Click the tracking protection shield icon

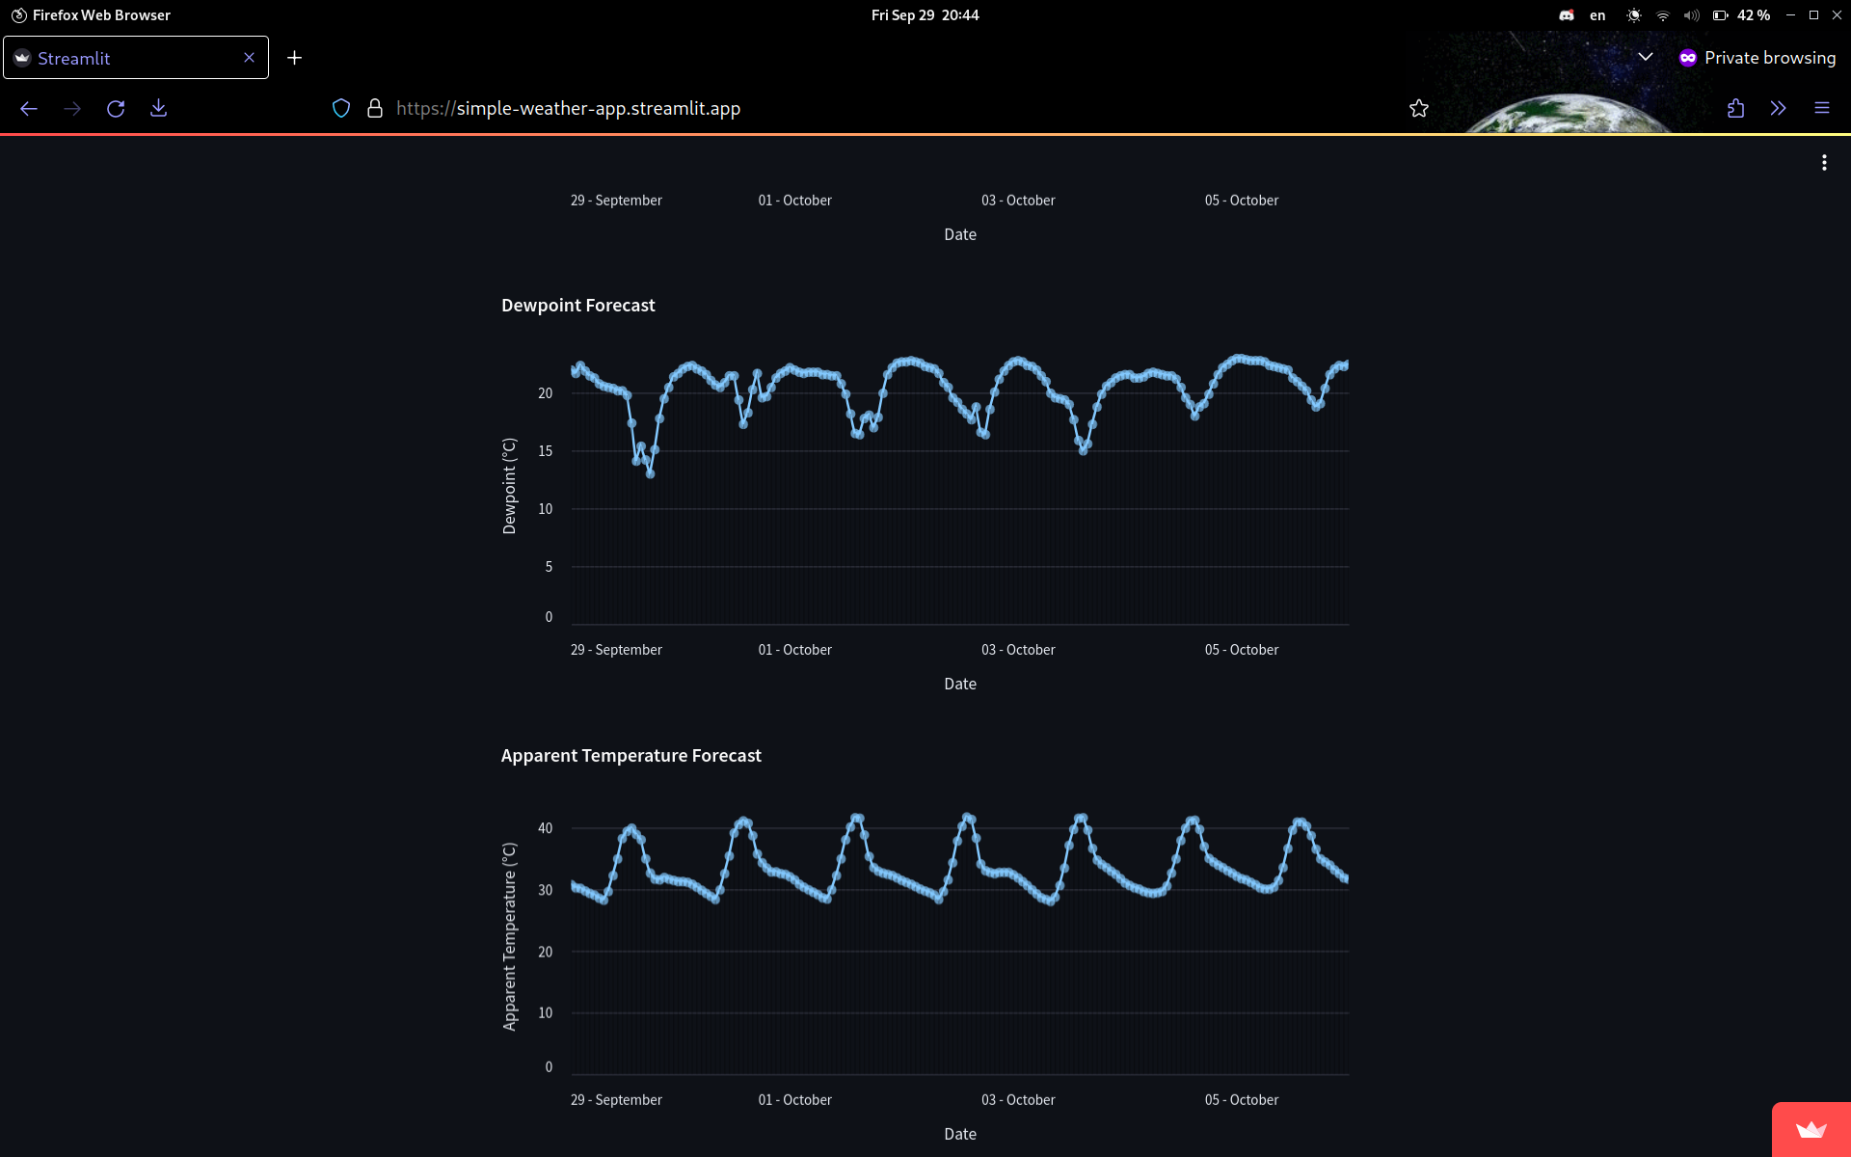(341, 108)
